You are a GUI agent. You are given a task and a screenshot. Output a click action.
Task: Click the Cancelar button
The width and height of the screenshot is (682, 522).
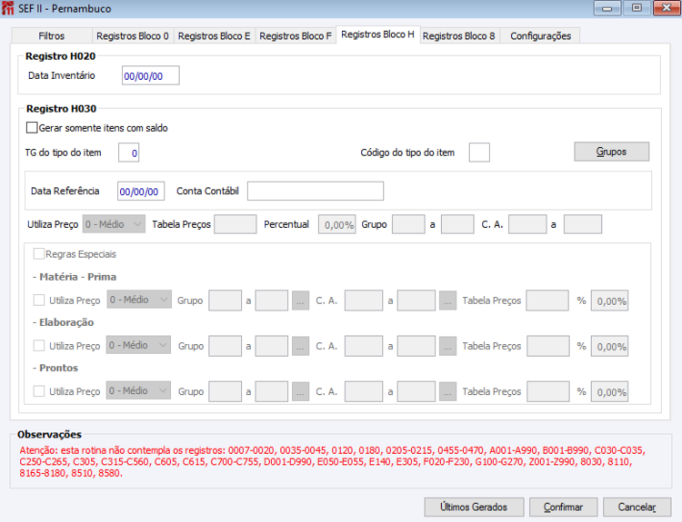637,507
